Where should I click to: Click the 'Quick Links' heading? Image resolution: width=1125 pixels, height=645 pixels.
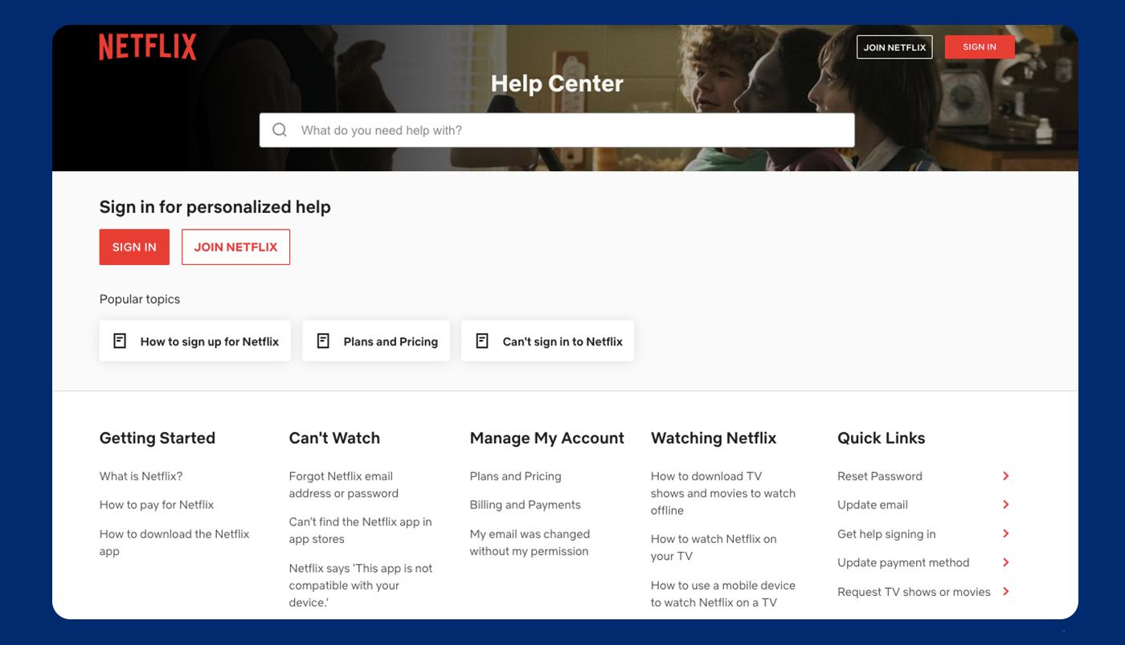point(882,438)
